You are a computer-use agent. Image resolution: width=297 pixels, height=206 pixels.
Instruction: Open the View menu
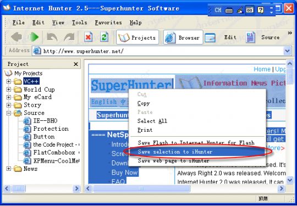coord(58,23)
